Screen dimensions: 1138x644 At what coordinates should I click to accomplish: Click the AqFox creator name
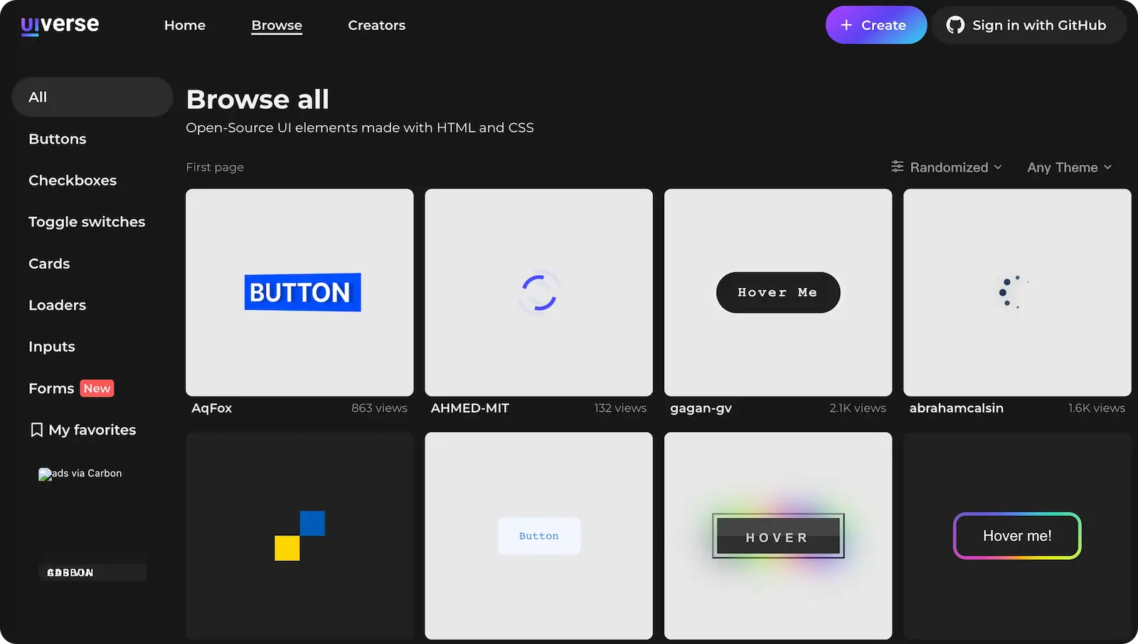tap(212, 408)
